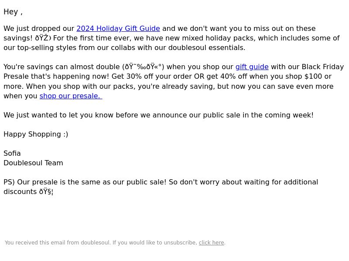Click the words 'top-selling styles'

[x=47, y=48]
